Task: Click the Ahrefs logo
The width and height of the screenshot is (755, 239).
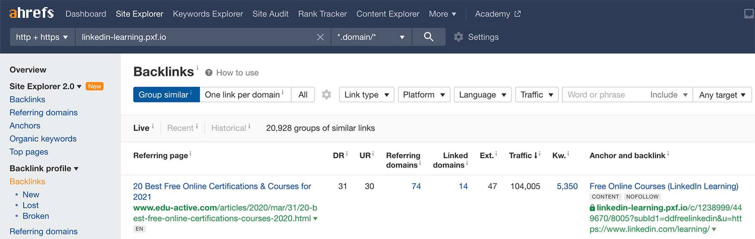Action: pos(32,13)
